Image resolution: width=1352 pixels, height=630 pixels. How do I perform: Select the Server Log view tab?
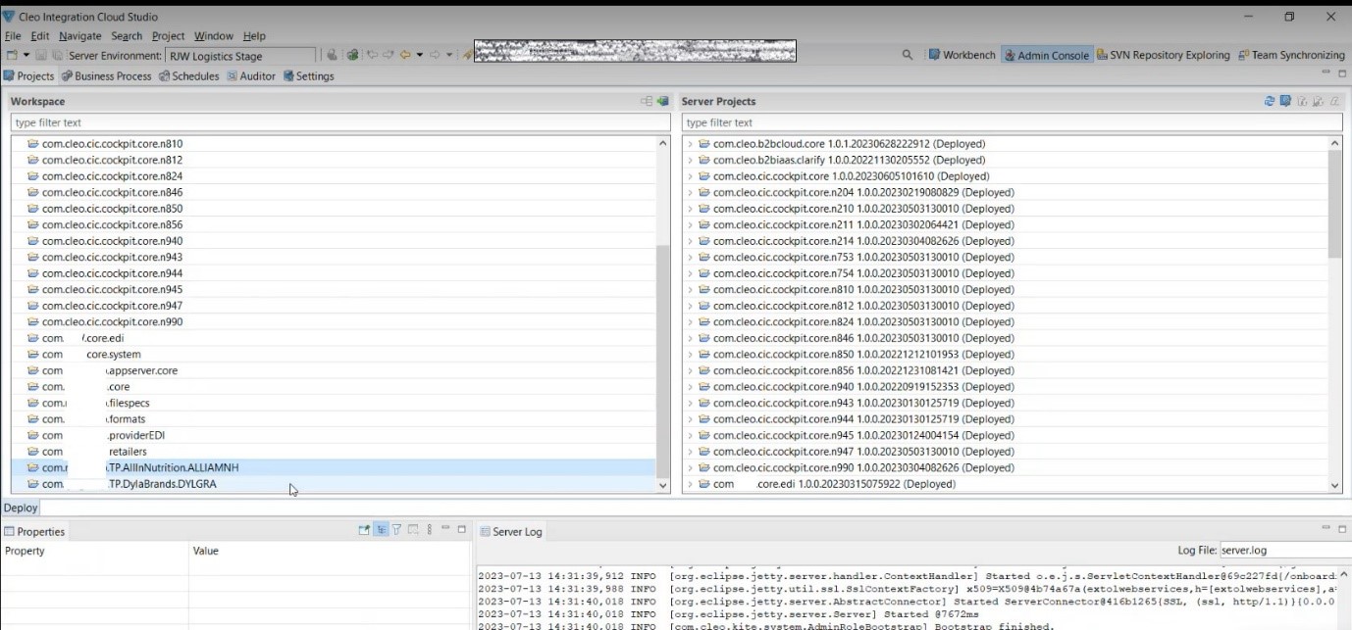pos(510,532)
